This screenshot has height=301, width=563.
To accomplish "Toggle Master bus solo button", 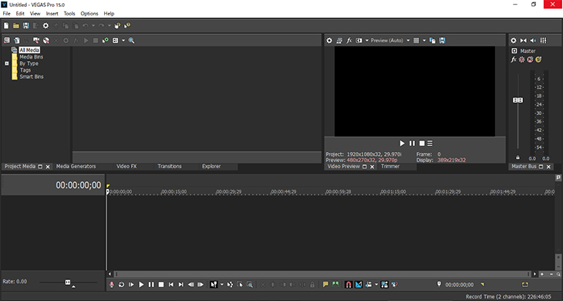I will (x=538, y=59).
